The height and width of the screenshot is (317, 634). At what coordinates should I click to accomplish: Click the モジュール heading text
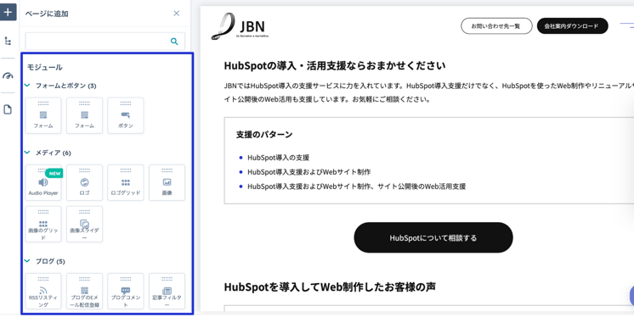coord(44,67)
